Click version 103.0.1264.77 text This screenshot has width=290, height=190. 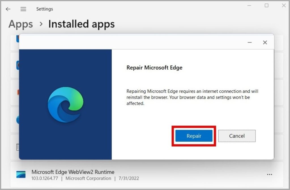pyautogui.click(x=44, y=178)
